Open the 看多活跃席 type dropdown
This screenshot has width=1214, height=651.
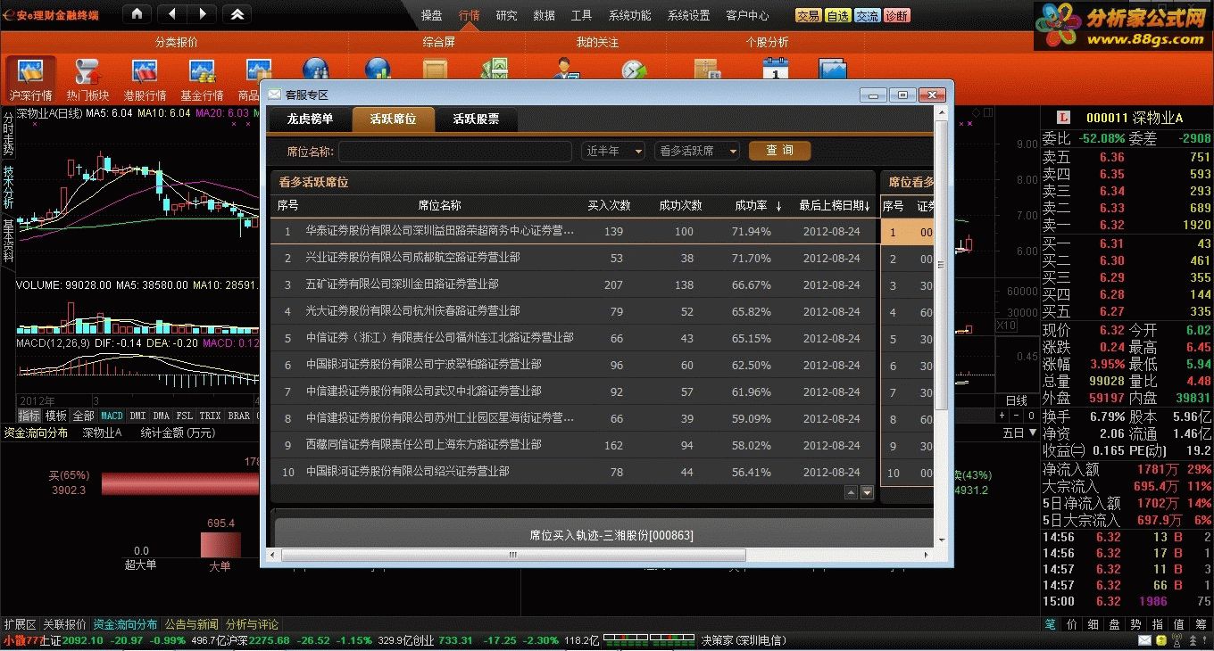697,151
